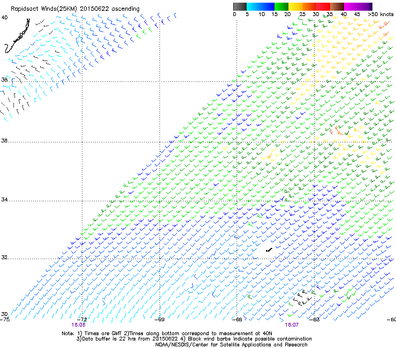The height and width of the screenshot is (348, 396).
Task: Click the blue 10-15 knots color bar segment
Action: tap(267, 6)
